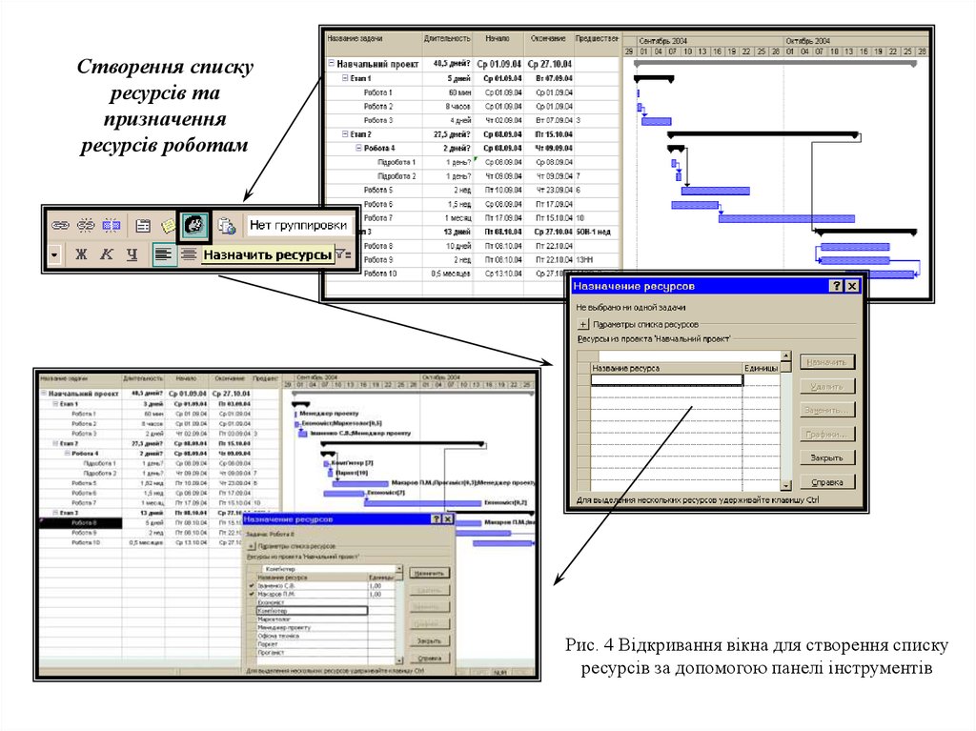976x731 pixels.
Task: Toggle bold Ж formatting
Action: [x=81, y=254]
